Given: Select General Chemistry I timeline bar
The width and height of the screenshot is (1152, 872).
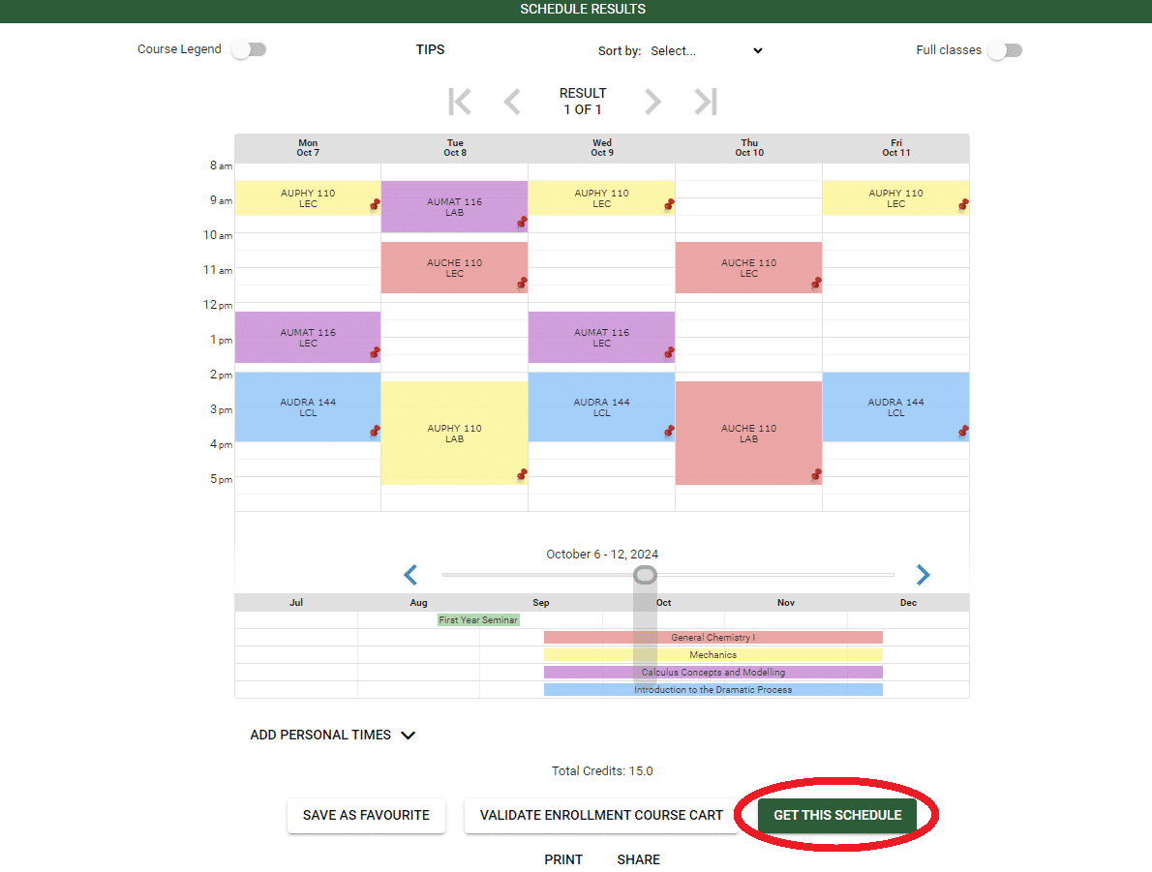Looking at the screenshot, I should 712,638.
